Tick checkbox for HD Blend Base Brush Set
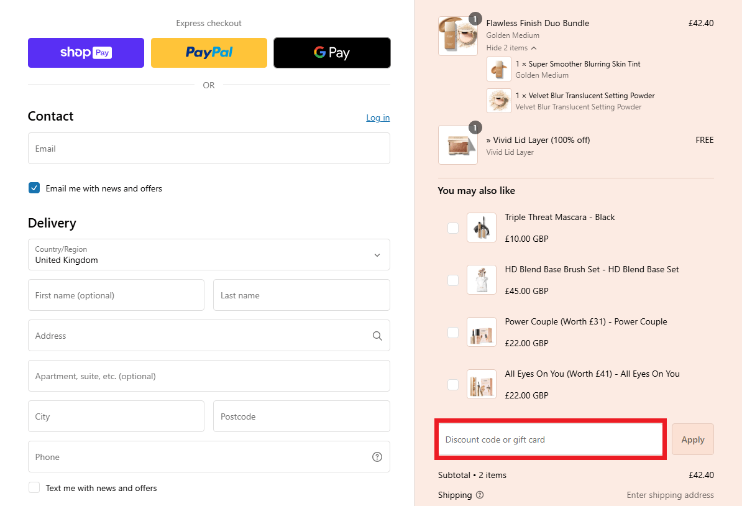This screenshot has width=742, height=506. [x=453, y=280]
